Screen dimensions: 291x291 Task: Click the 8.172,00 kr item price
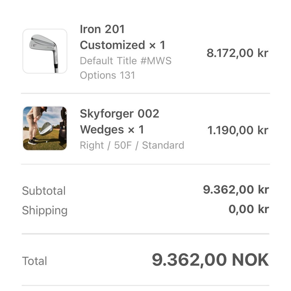pyautogui.click(x=237, y=53)
